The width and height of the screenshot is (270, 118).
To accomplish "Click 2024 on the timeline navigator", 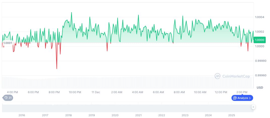I will 208,115.
